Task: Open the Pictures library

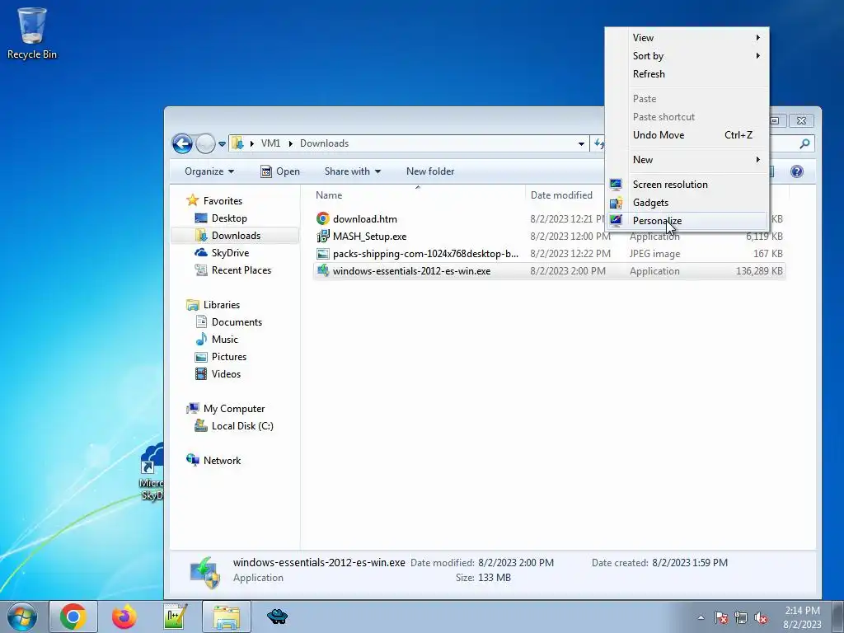Action: tap(221, 356)
